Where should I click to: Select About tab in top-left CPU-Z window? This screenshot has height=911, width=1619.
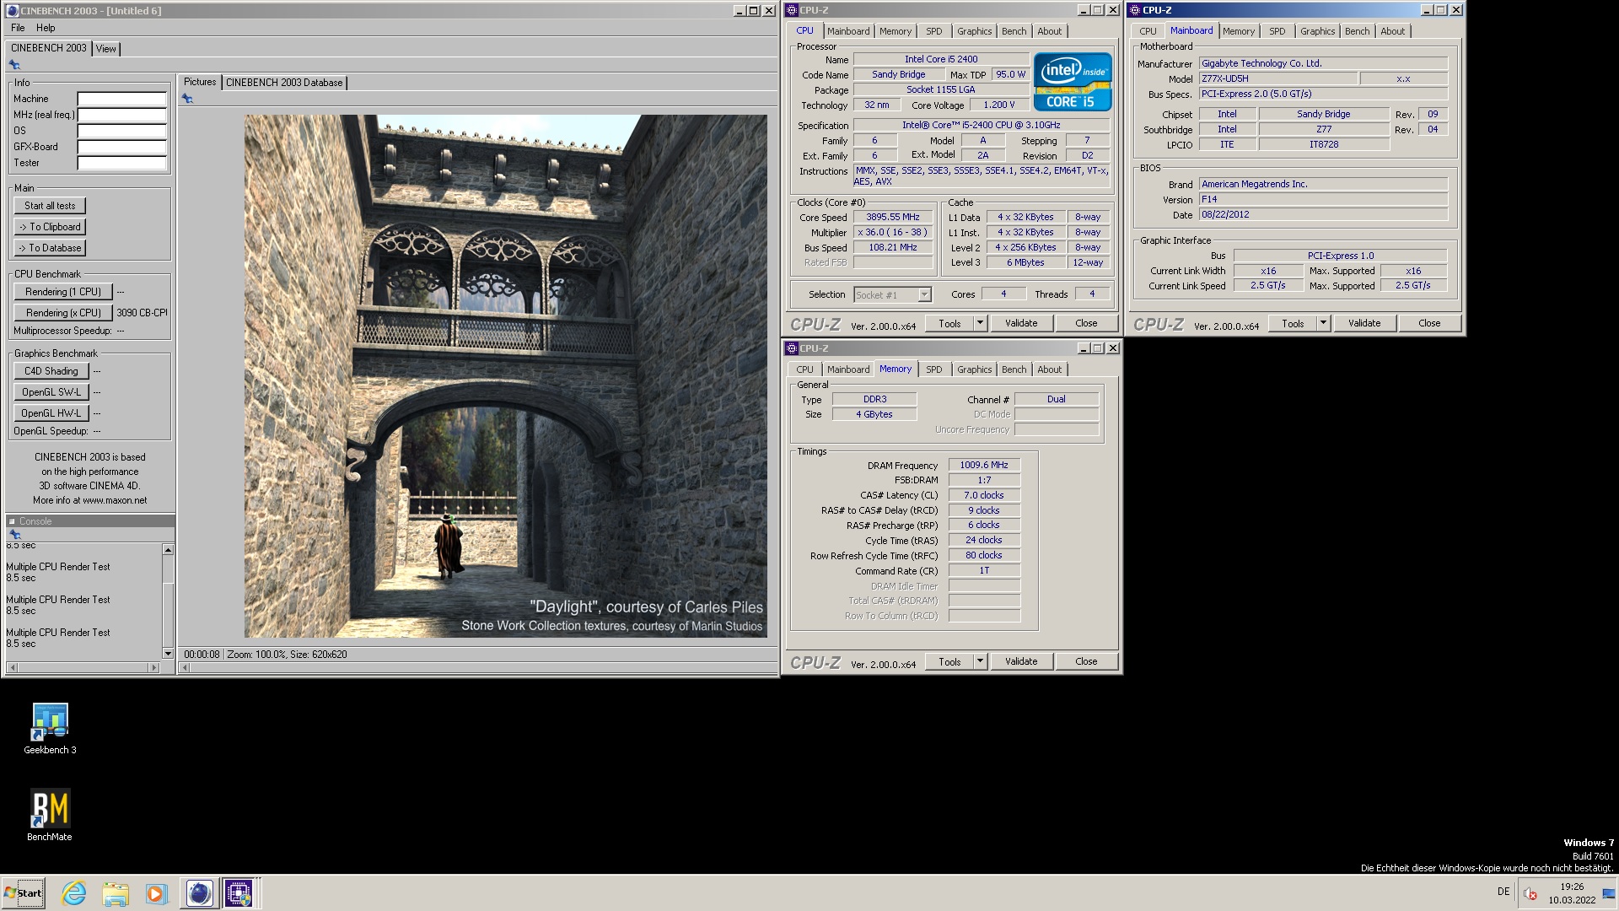[x=1049, y=31]
